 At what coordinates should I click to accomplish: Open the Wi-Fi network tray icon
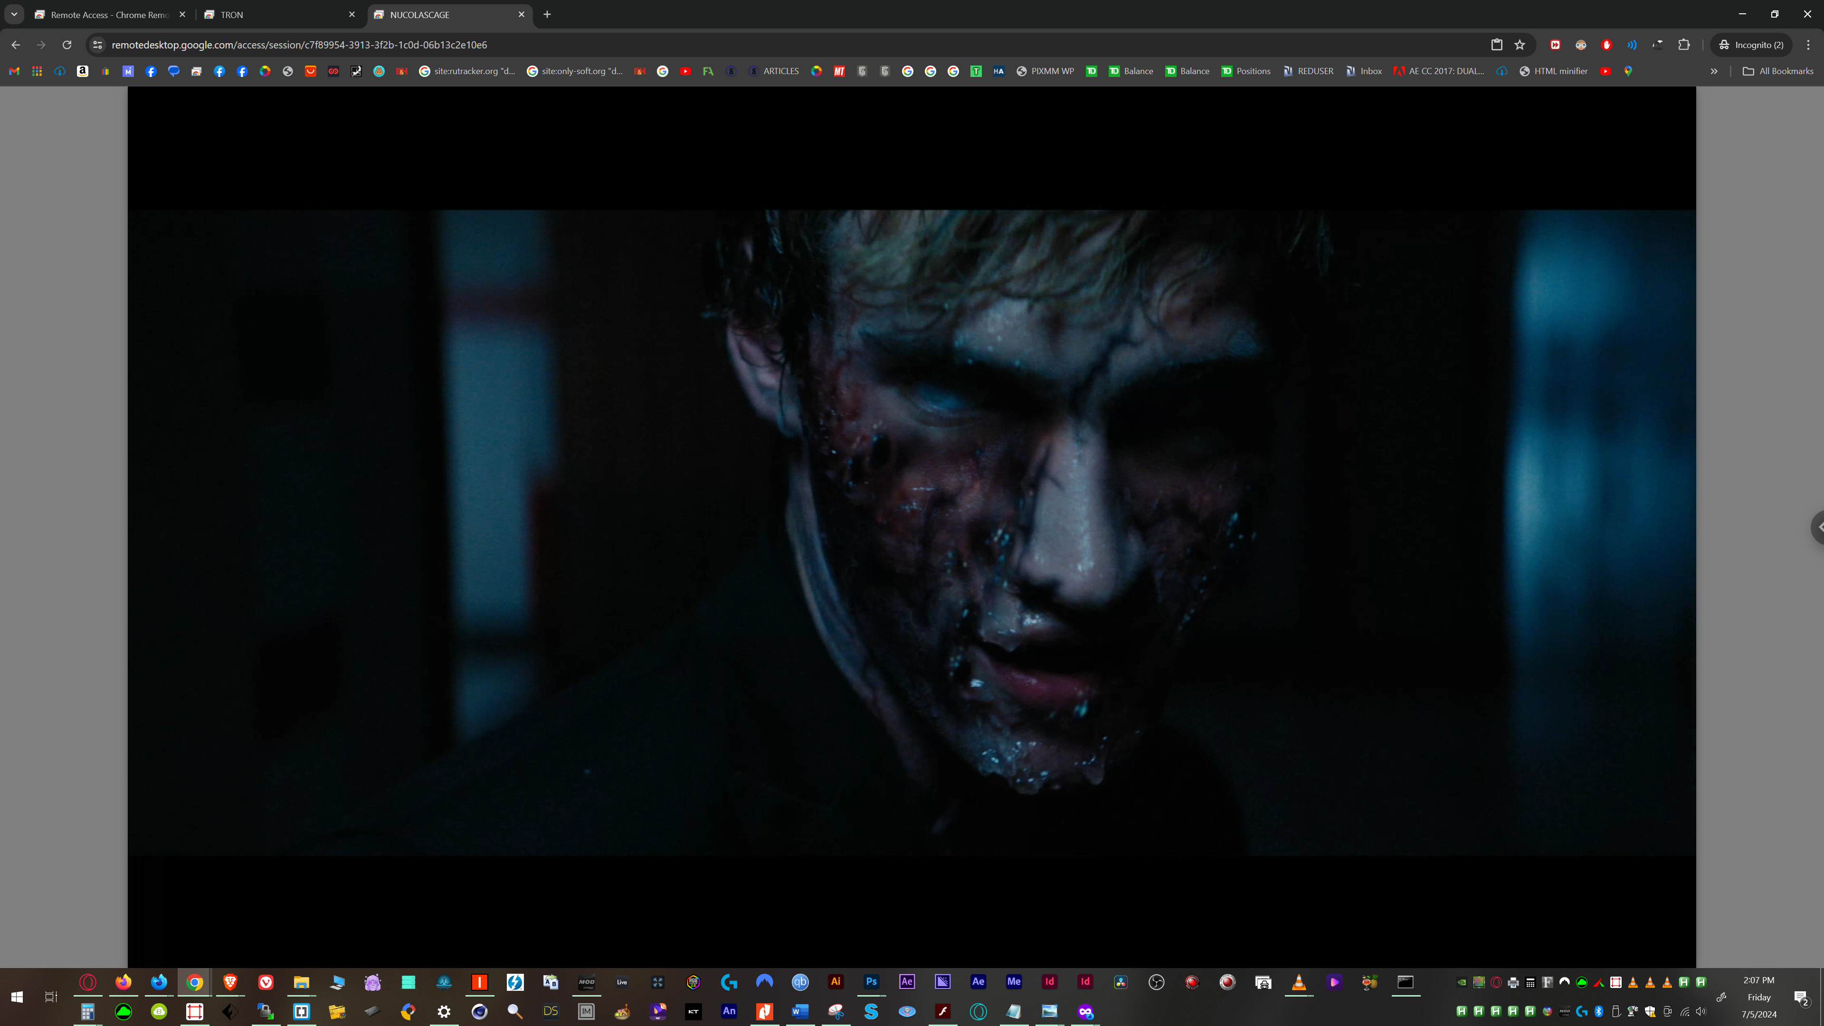[x=1684, y=1011]
